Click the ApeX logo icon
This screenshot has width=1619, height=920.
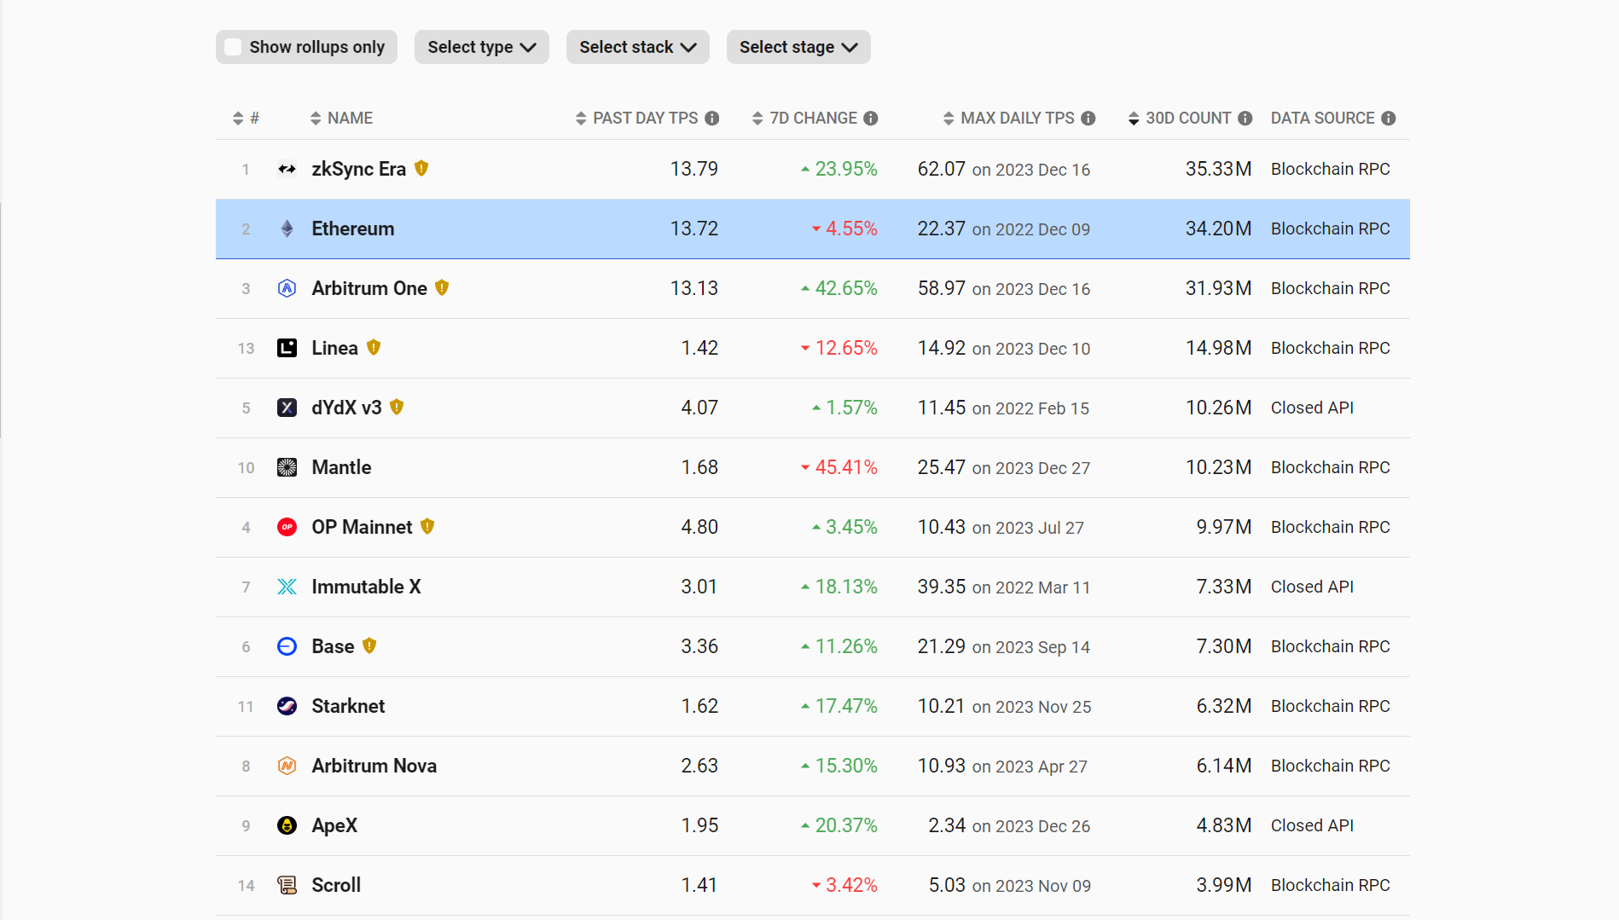click(x=287, y=825)
